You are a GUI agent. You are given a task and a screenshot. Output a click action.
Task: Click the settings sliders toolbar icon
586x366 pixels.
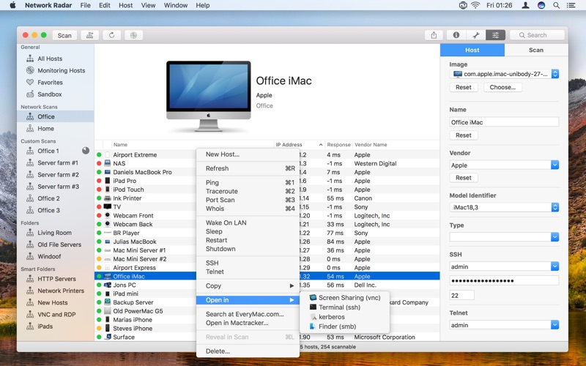click(495, 35)
